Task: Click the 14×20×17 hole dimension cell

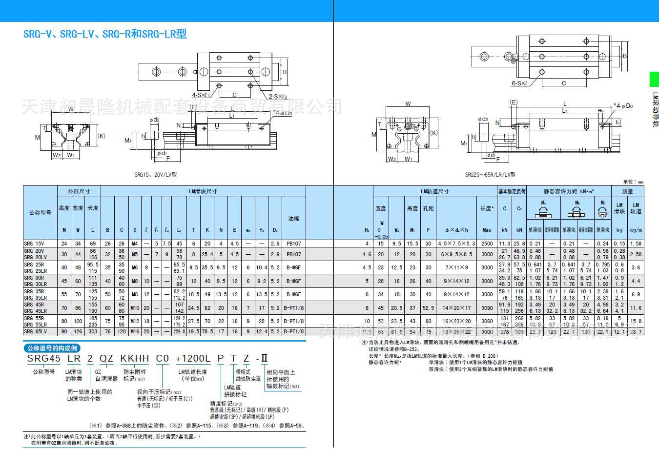Action: point(456,308)
